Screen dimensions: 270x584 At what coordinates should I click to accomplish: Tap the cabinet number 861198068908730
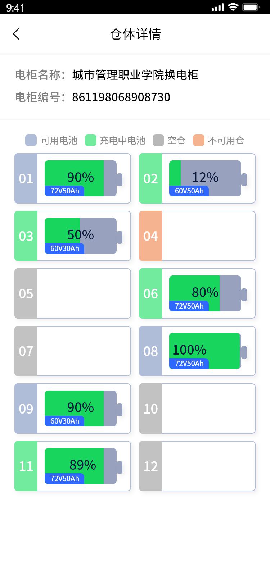tap(122, 97)
